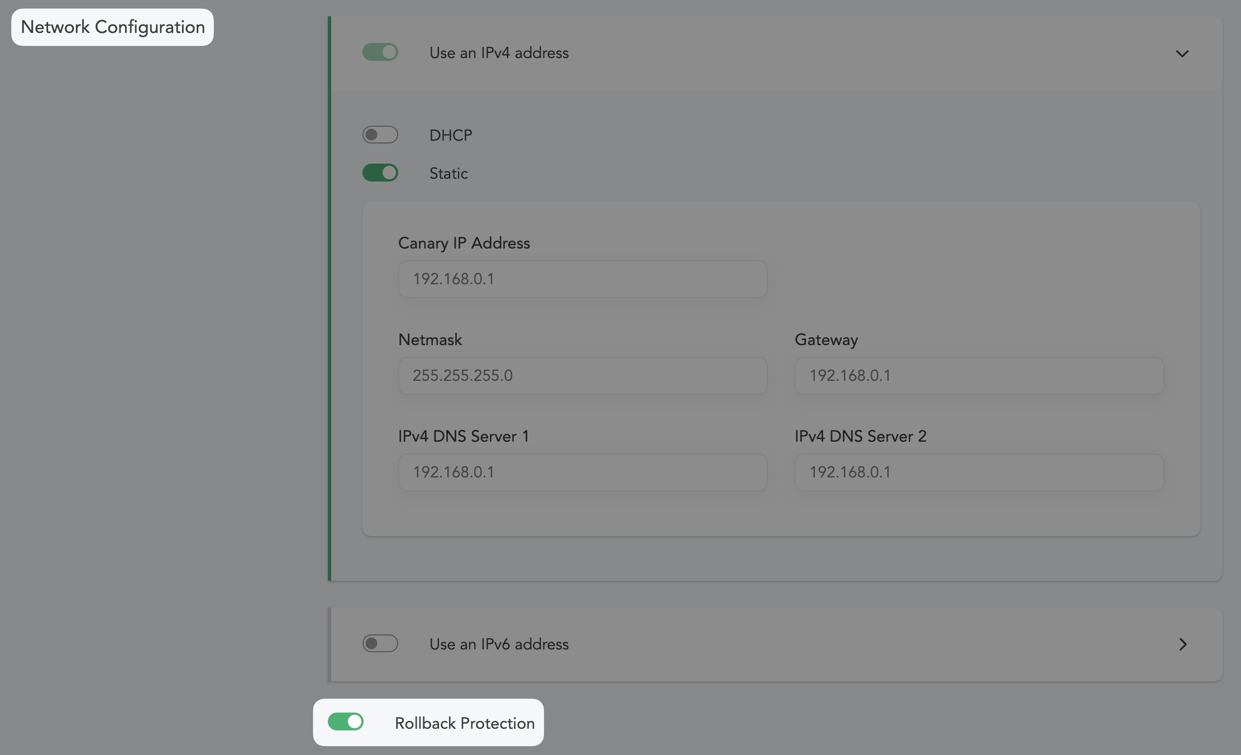Turn off the Static toggle
Screen dimensions: 1241x755
click(380, 173)
